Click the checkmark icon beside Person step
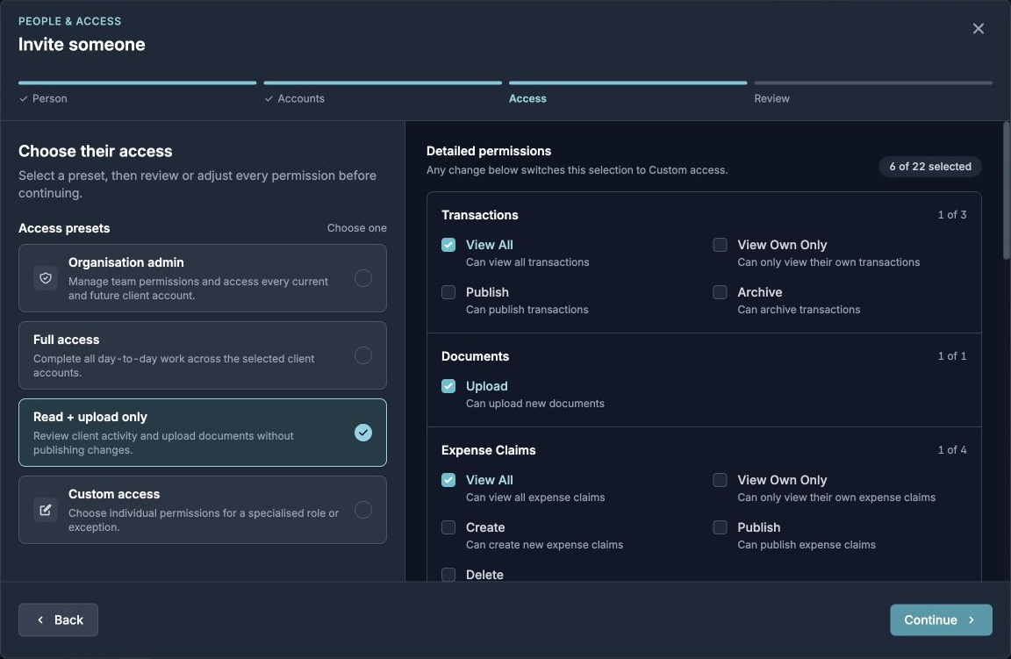 tap(24, 98)
